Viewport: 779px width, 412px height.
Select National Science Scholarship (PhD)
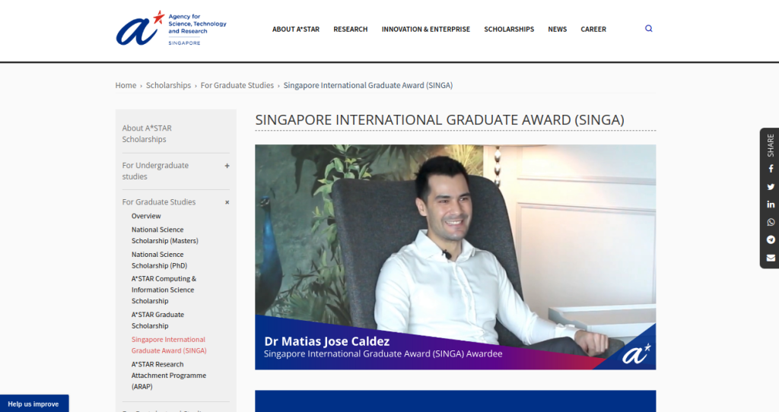(160, 260)
